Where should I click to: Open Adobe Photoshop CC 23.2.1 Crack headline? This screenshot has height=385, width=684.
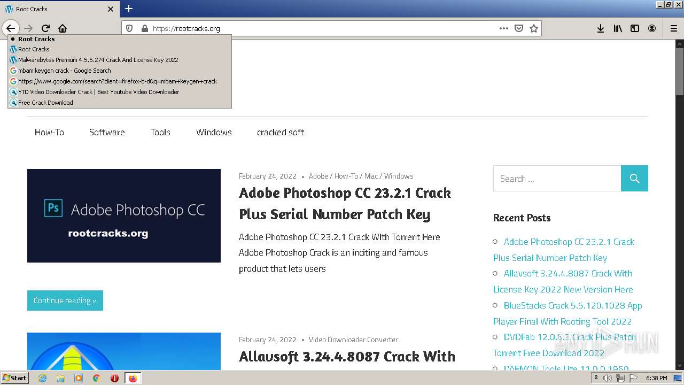345,203
